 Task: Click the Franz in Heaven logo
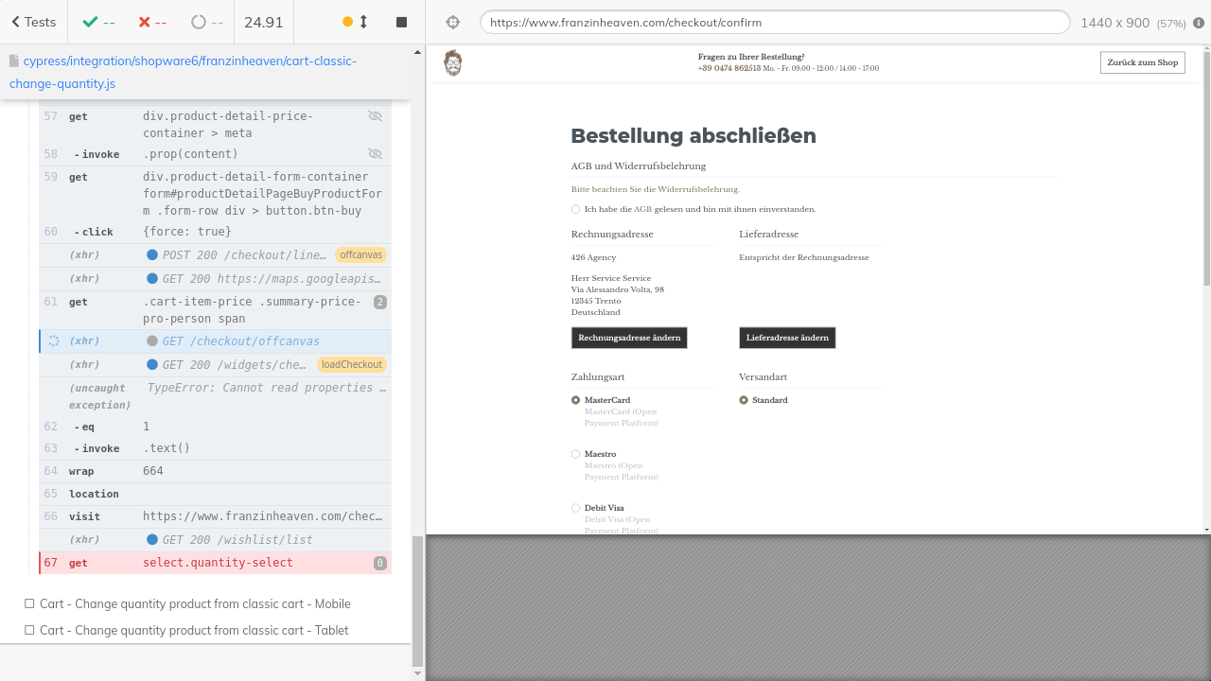coord(453,63)
